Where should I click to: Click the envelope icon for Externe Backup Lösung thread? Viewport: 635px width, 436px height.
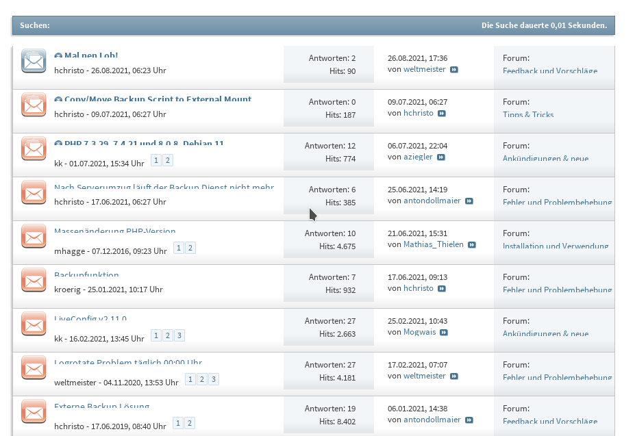coord(34,412)
